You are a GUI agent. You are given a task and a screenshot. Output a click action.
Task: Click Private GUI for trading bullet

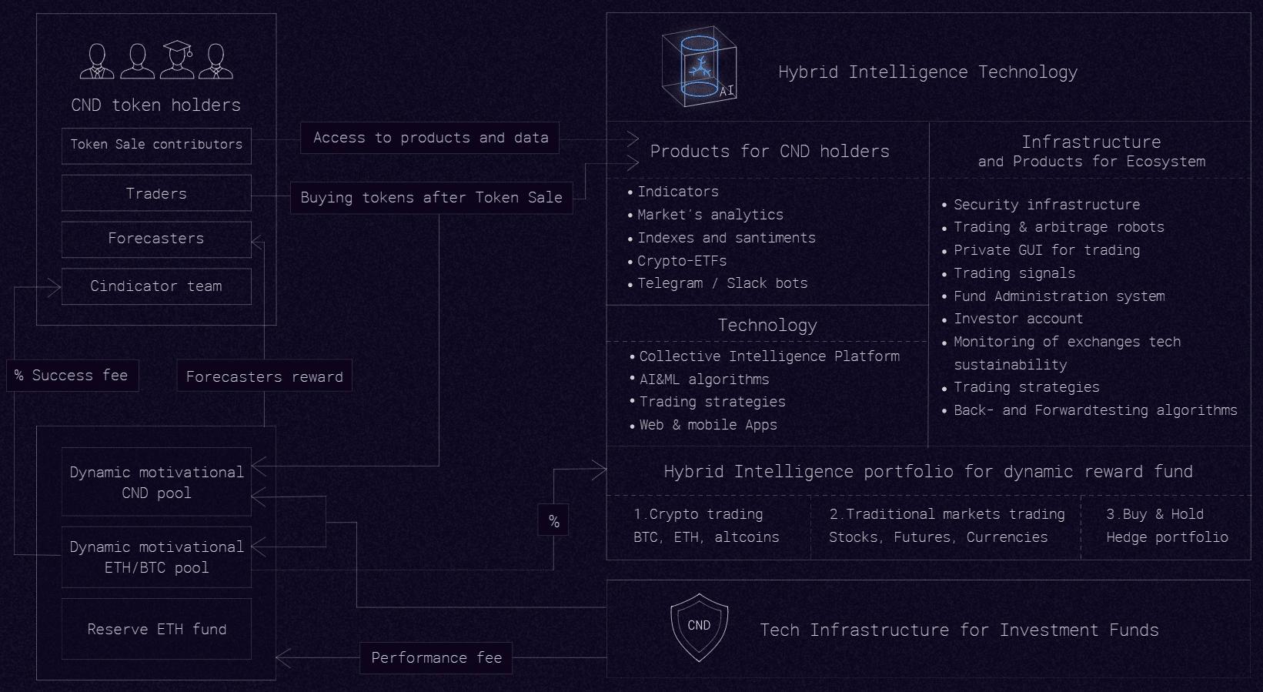coord(1041,250)
